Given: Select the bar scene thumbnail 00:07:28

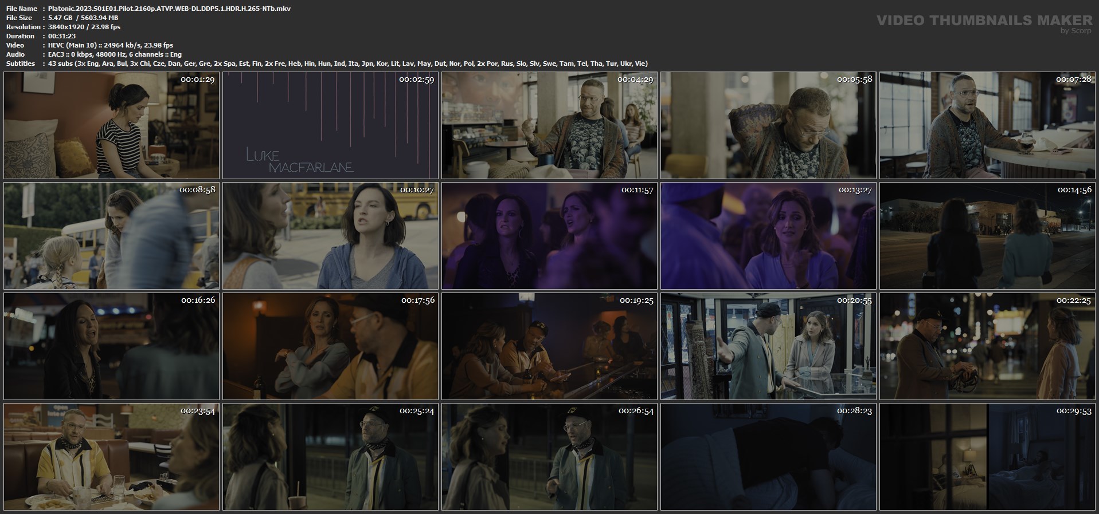Looking at the screenshot, I should [x=987, y=125].
